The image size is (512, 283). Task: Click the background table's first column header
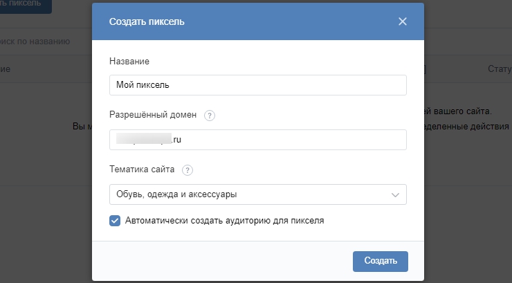click(x=5, y=70)
